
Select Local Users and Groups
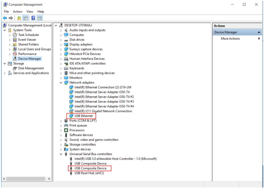tap(35, 49)
